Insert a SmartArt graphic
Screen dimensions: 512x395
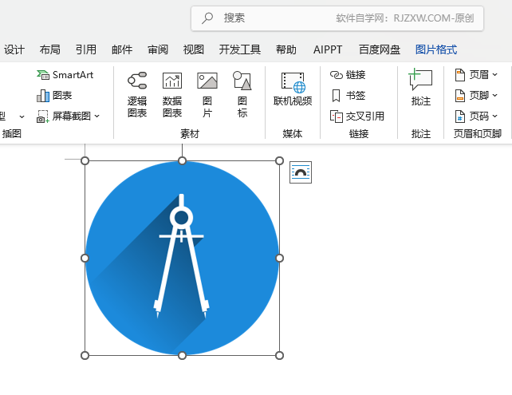[x=65, y=75]
